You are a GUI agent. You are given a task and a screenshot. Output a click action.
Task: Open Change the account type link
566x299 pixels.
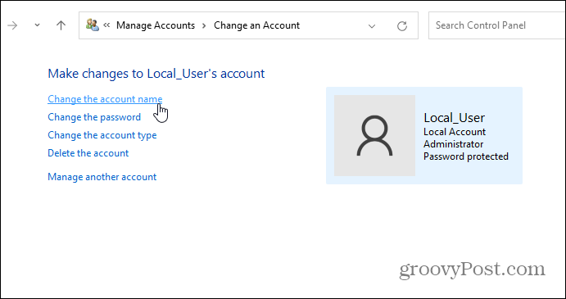(x=102, y=135)
